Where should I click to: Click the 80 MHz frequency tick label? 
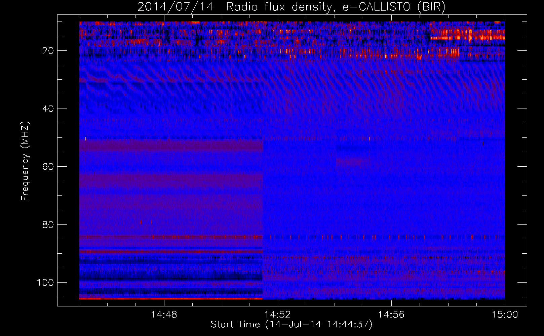tap(48, 225)
